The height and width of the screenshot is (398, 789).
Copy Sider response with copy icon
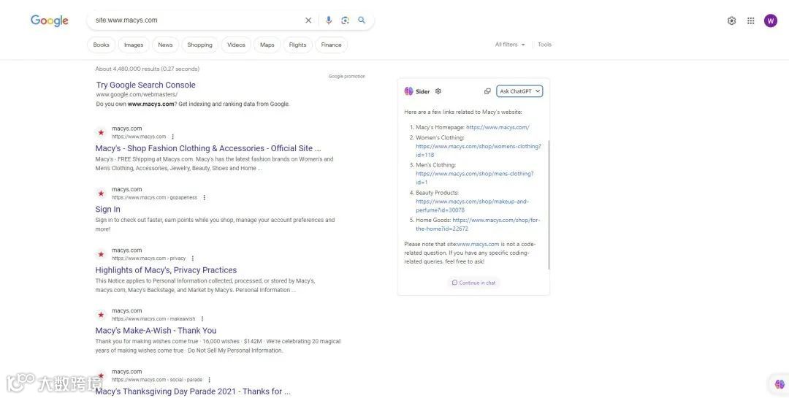click(487, 91)
